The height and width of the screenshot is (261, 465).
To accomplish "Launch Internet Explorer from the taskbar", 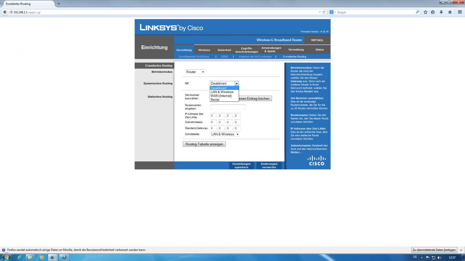I will tap(19, 257).
